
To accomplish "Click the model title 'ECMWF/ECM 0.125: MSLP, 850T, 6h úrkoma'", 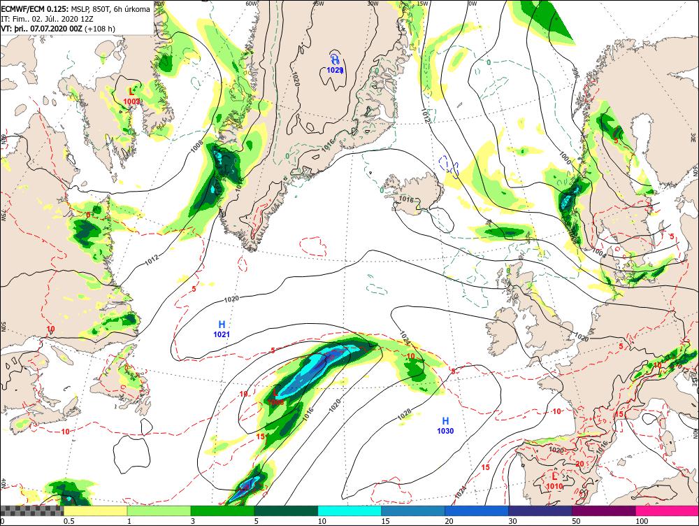I will tap(75, 9).
